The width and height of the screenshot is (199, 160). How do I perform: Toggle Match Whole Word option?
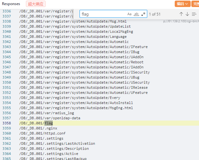point(136,14)
